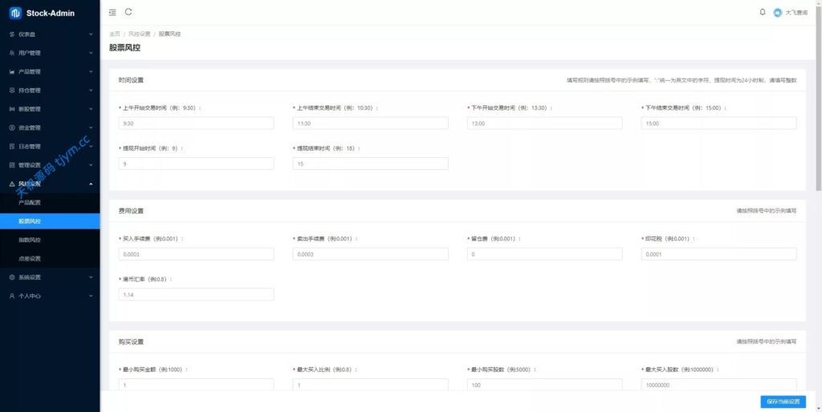Expand the 用户管理 menu chevron
This screenshot has height=412, width=822.
click(91, 53)
